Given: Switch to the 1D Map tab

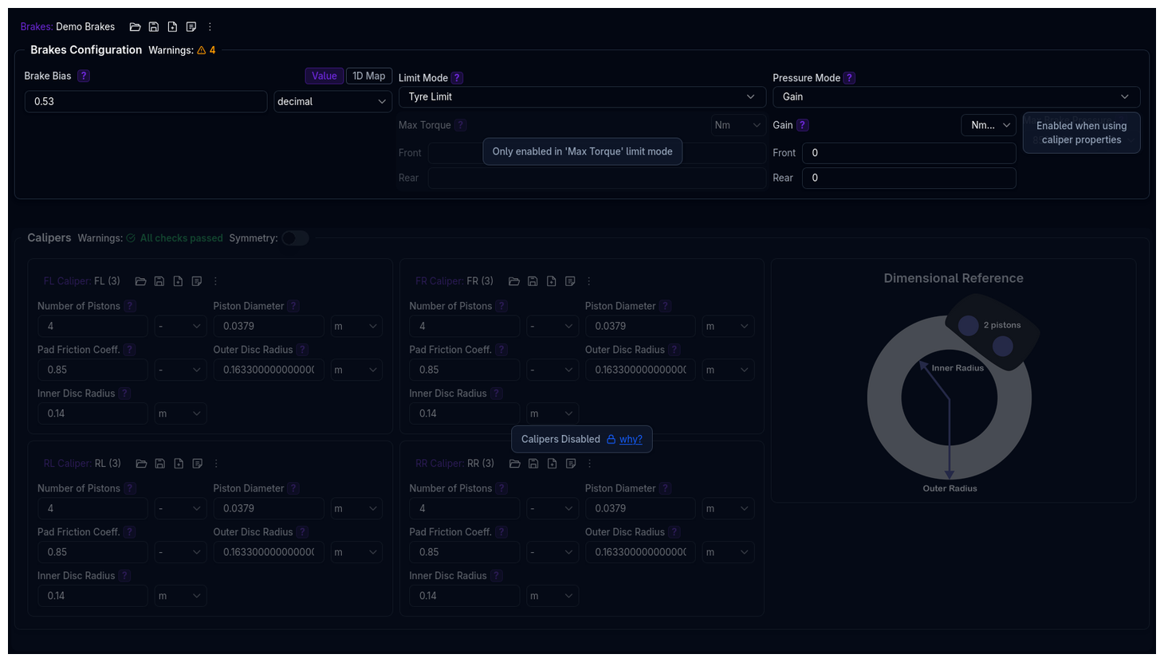Looking at the screenshot, I should pyautogui.click(x=368, y=75).
